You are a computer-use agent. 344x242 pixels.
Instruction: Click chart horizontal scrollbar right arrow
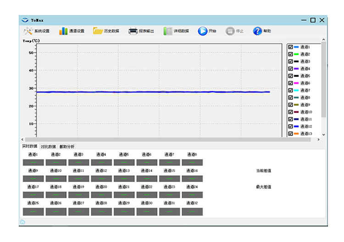click(318, 139)
